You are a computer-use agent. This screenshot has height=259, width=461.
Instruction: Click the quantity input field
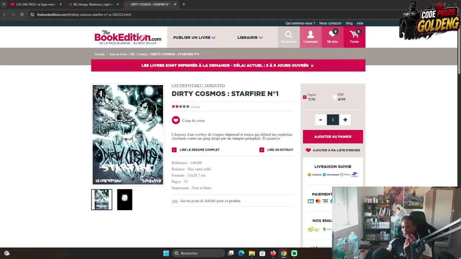333,120
